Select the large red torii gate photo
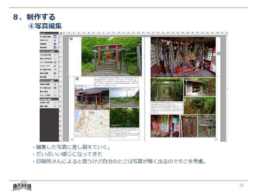The image size is (259, 194). click(111, 57)
